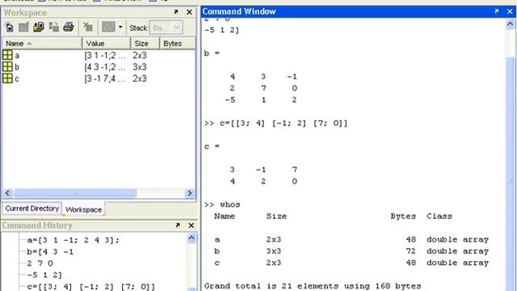Select variable name a in Workspace list
Screen dimensions: 517x291
click(x=17, y=56)
